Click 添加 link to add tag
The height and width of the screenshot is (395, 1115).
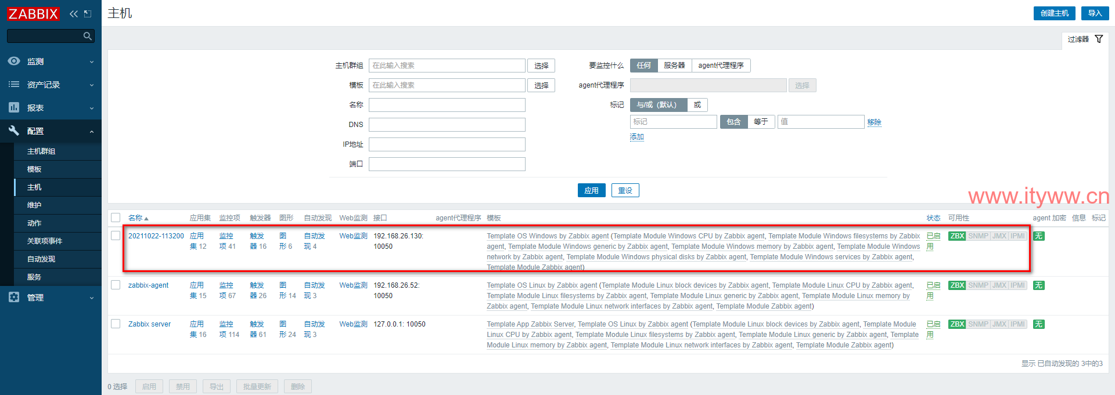(637, 137)
